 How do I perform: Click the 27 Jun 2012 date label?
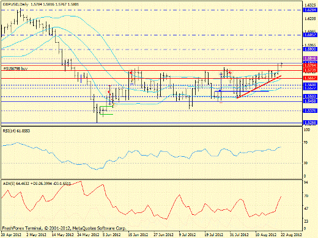164,234
